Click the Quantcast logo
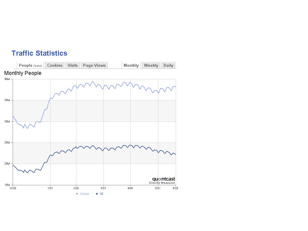Screen dimensions: 308x231 pyautogui.click(x=163, y=179)
